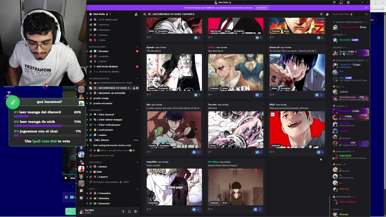Open member MonitoRSS in member list

pyautogui.click(x=351, y=40)
